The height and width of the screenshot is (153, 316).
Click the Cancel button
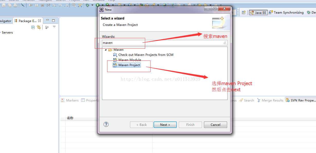216,125
